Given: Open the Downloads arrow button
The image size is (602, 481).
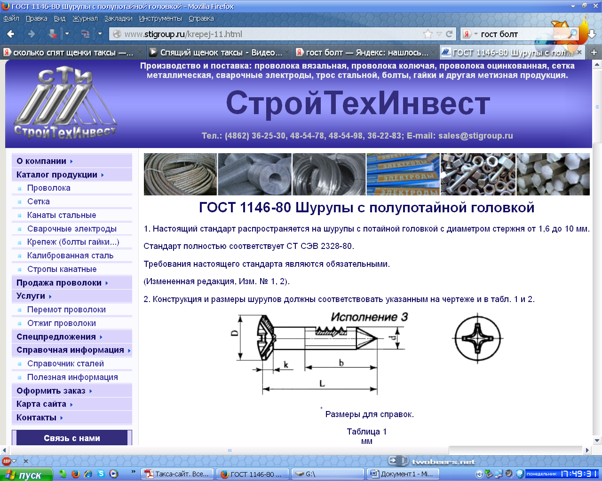Looking at the screenshot, I should coord(592,34).
